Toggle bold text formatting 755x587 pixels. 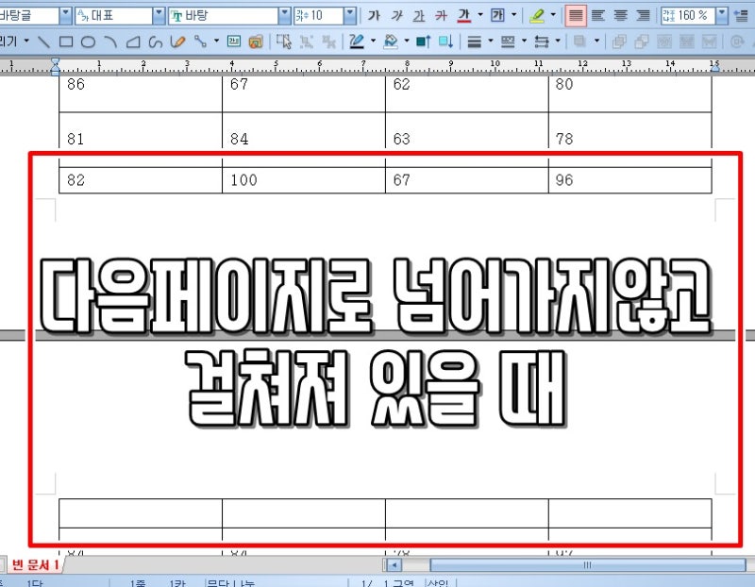(374, 15)
